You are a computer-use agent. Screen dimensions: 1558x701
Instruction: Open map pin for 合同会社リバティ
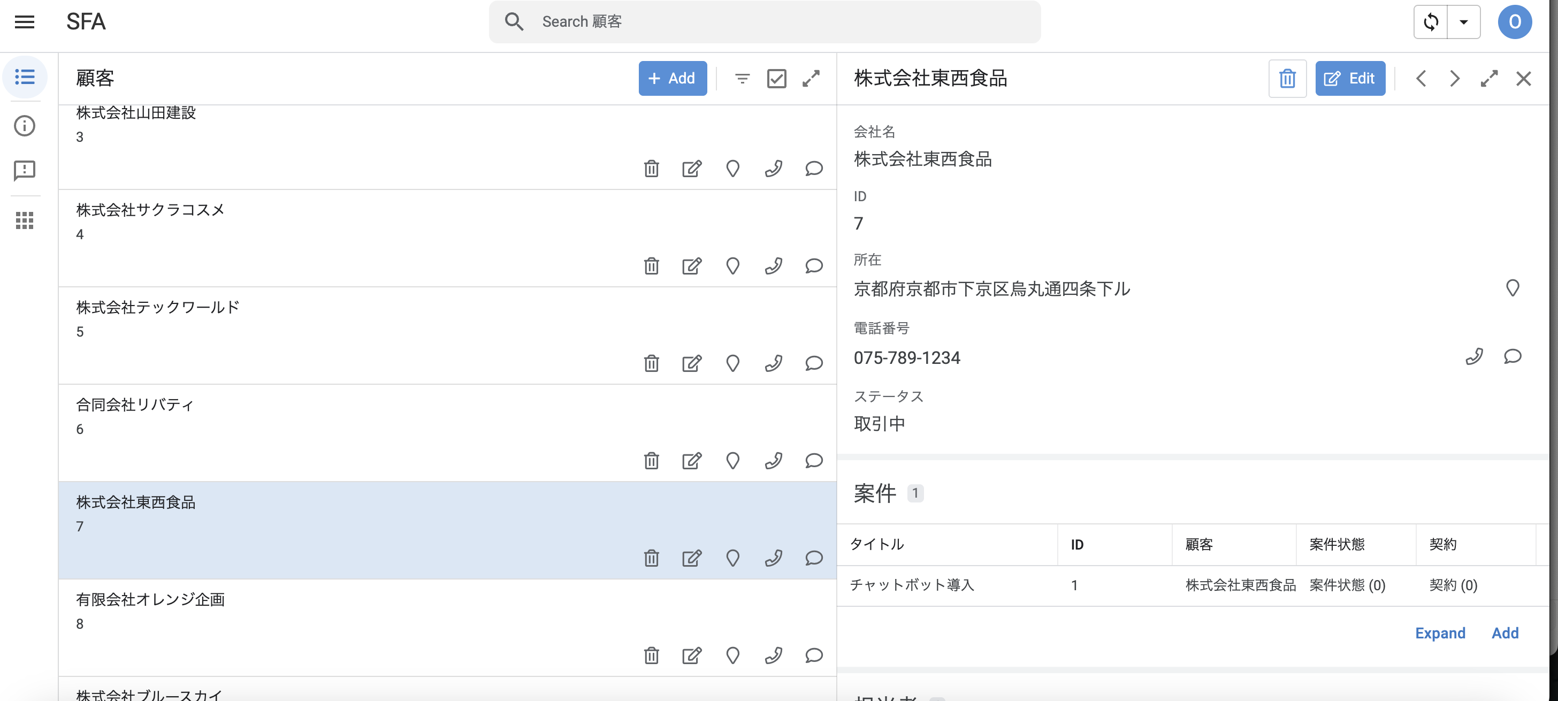click(732, 461)
